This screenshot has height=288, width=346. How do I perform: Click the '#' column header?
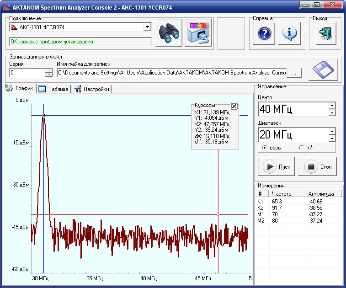coord(262,193)
